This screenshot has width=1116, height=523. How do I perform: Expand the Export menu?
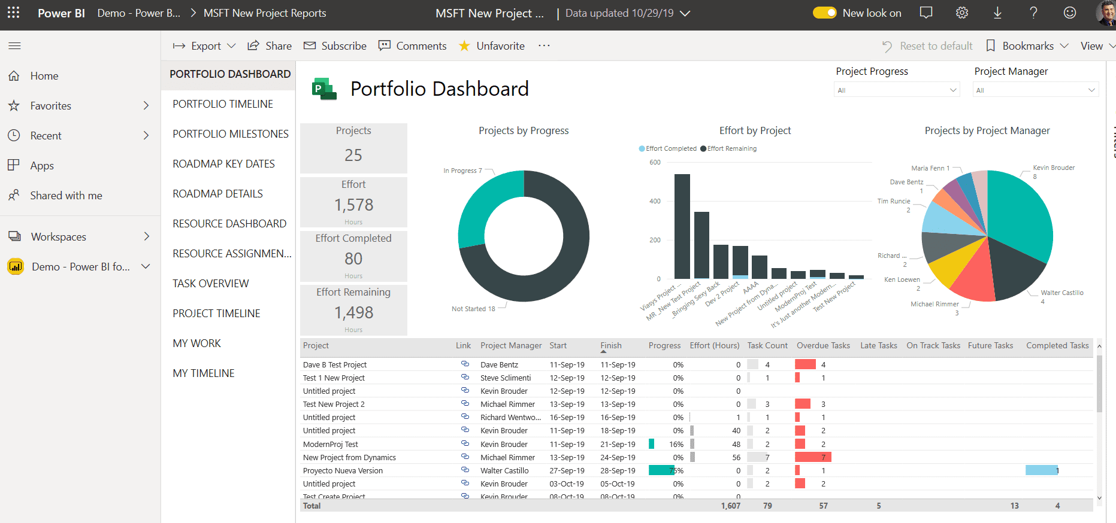pos(204,46)
